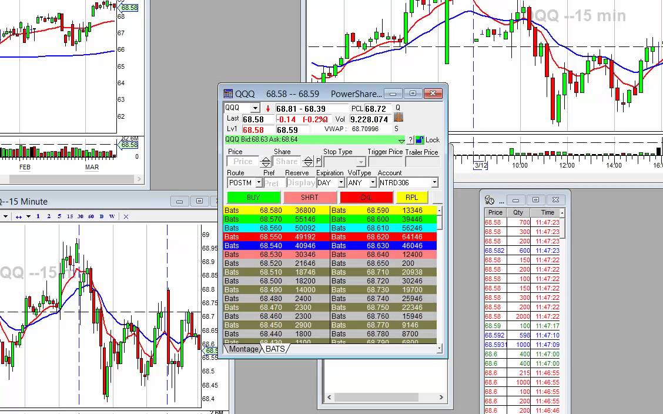This screenshot has width=663, height=414.
Task: Click the right arrow of bottom background window scrollbar
Action: tap(441, 397)
